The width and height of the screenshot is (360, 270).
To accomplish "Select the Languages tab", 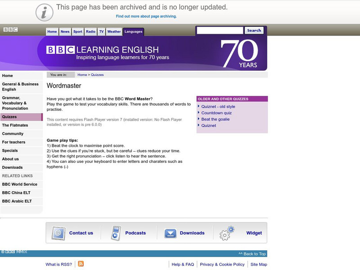I will [133, 31].
